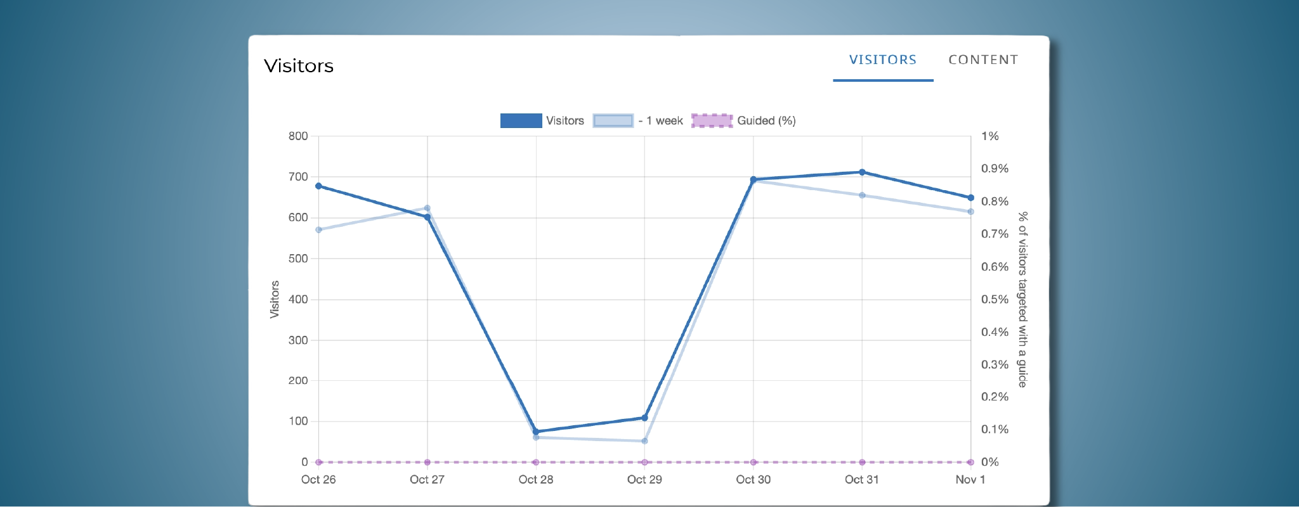Hide the '- 1 week' series via legend box
This screenshot has width=1299, height=507.
click(613, 120)
